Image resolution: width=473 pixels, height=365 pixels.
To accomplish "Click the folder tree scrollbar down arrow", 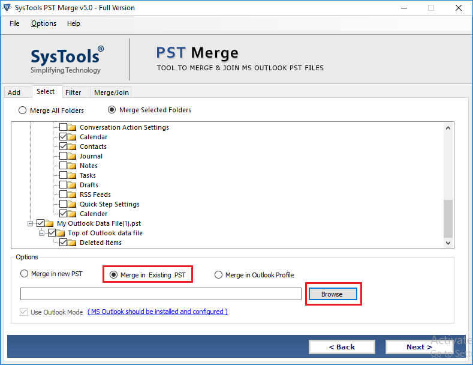I will tap(448, 243).
